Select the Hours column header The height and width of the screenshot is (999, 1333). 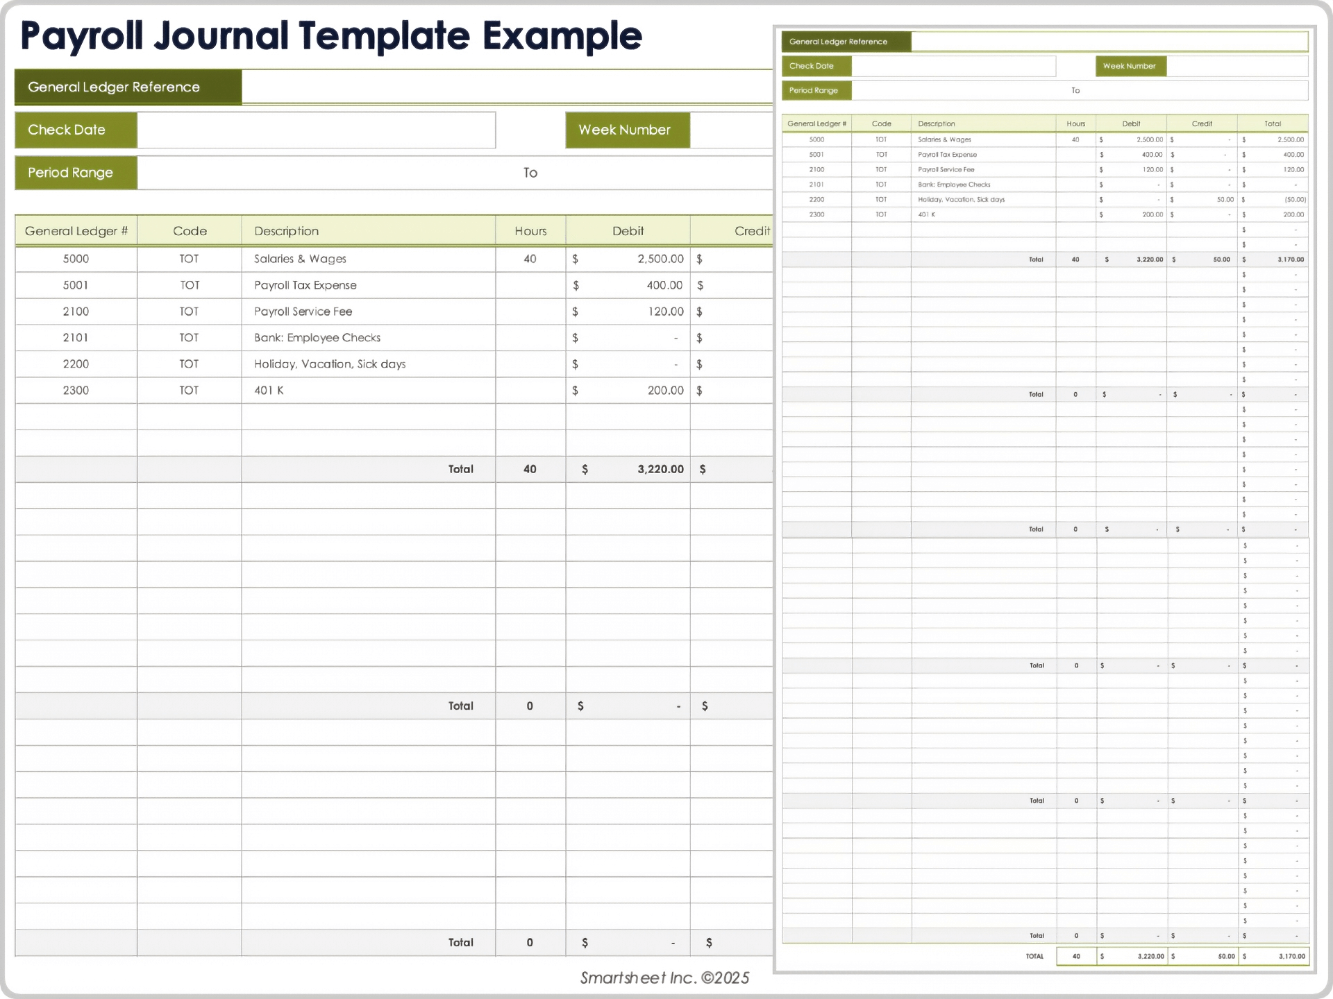(x=530, y=230)
